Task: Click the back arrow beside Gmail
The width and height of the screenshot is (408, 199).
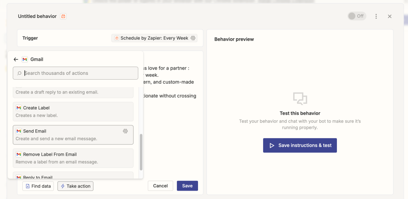Action: pos(16,59)
